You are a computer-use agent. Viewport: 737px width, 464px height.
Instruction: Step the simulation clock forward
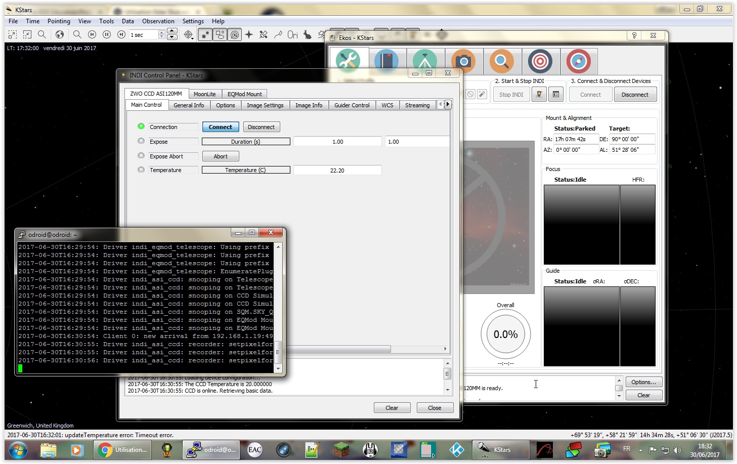pyautogui.click(x=121, y=34)
